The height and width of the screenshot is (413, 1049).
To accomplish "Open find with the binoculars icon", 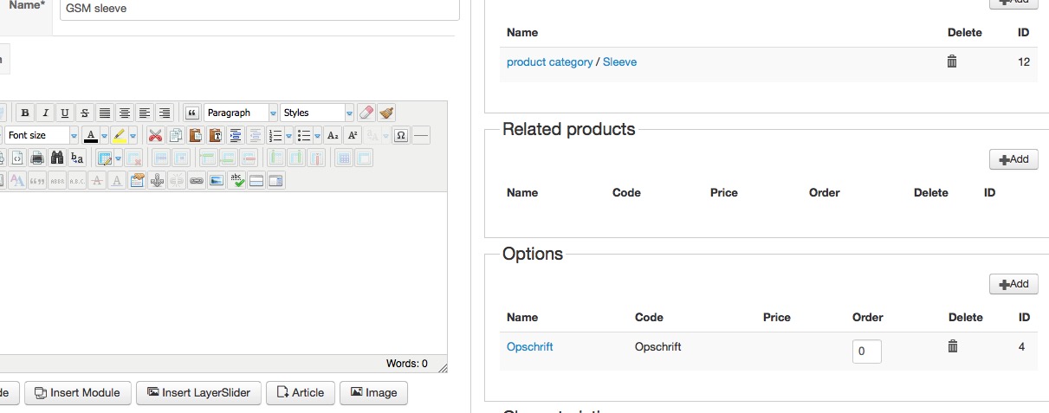I will 57,158.
